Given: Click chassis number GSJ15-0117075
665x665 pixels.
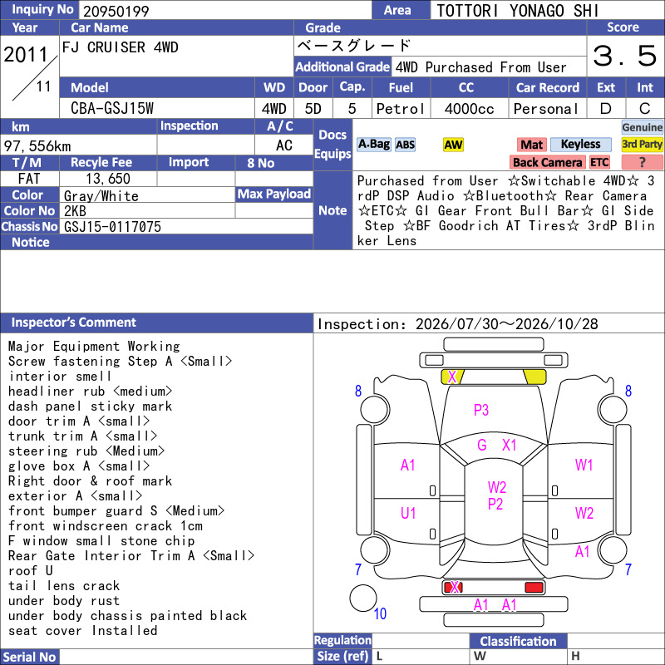Looking at the screenshot, I should point(112,226).
